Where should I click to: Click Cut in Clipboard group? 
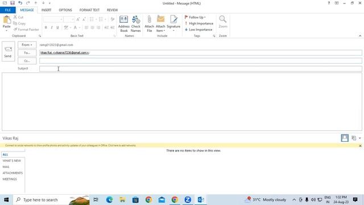point(18,17)
